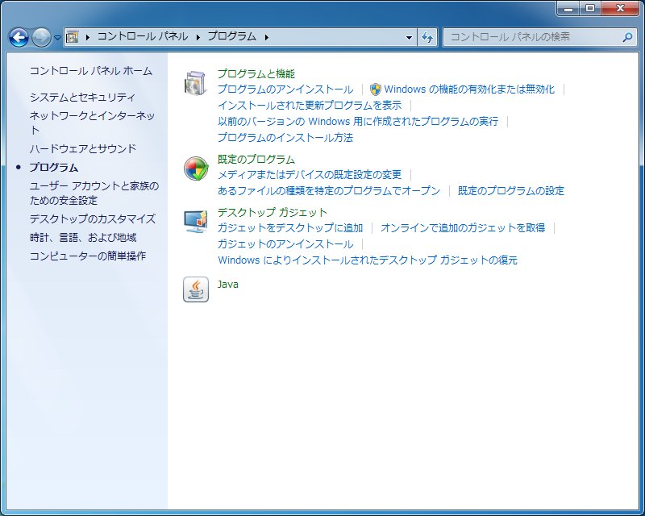Expand the arrow after コントロール パネル in breadcrumb
The height and width of the screenshot is (516, 645).
(x=198, y=37)
